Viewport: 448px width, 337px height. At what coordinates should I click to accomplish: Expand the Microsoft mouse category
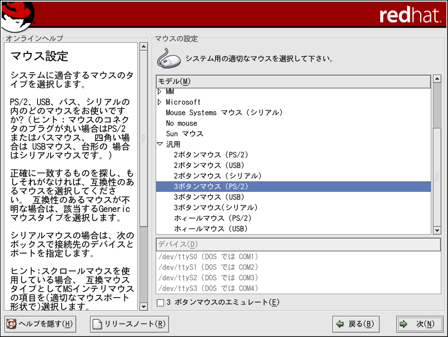point(160,102)
